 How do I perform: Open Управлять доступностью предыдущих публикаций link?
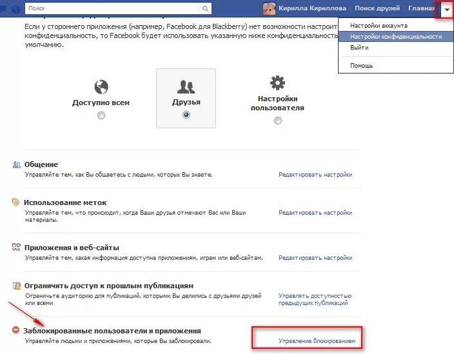(x=315, y=299)
